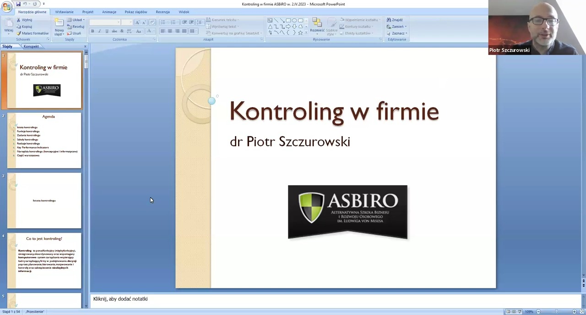Cut selection with Wytnij
The image size is (586, 315).
[24, 20]
